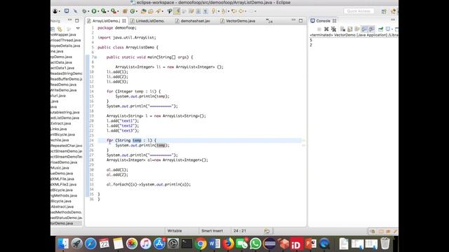Click the Debug bug toolbar icon

pos(84,11)
